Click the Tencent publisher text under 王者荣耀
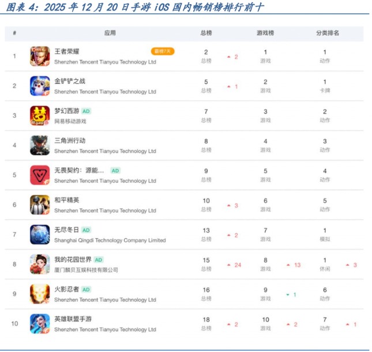Screen dimensions: 372x352 pos(105,62)
